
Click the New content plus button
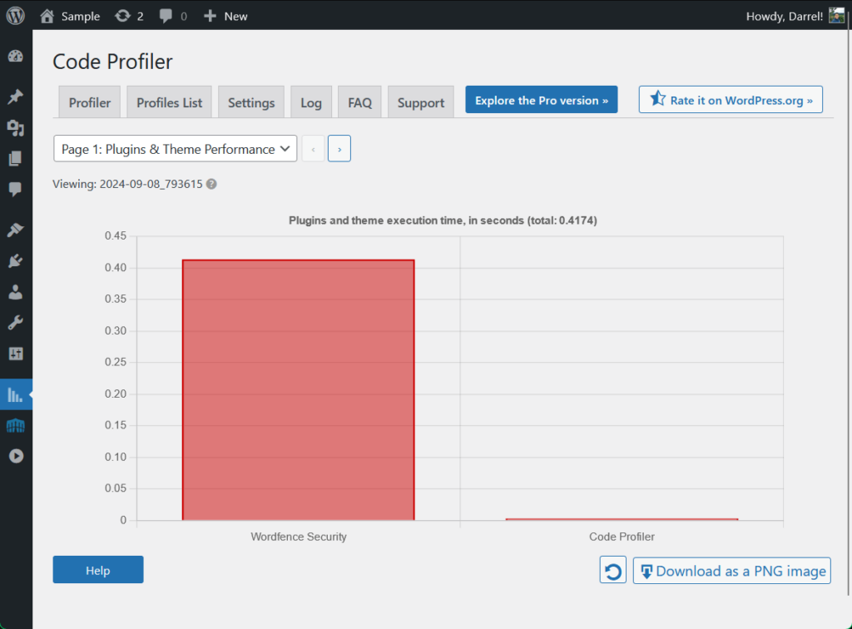point(225,17)
